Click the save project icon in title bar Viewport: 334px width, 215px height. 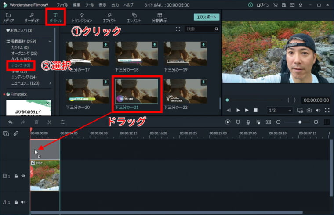[x=284, y=5]
